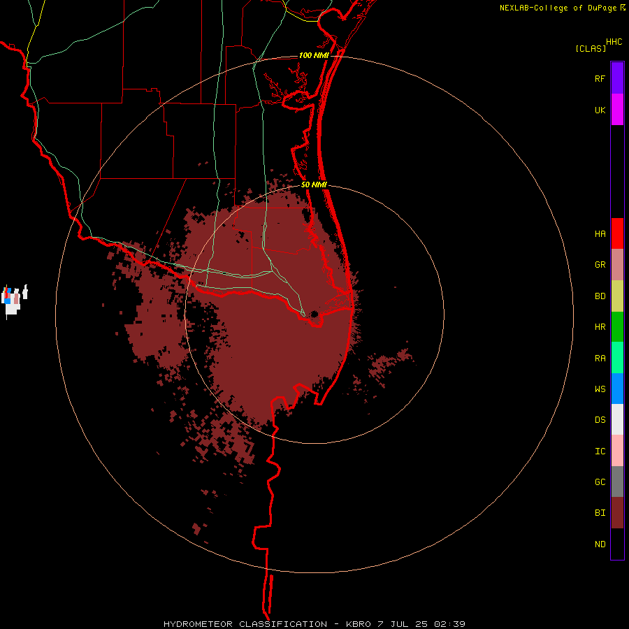Viewport: 629px width, 629px height.
Task: Click the IC pink legend swatch
Action: point(617,451)
